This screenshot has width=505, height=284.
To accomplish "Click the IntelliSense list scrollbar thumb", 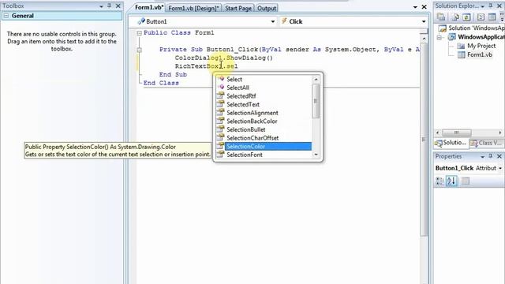I will (316, 101).
